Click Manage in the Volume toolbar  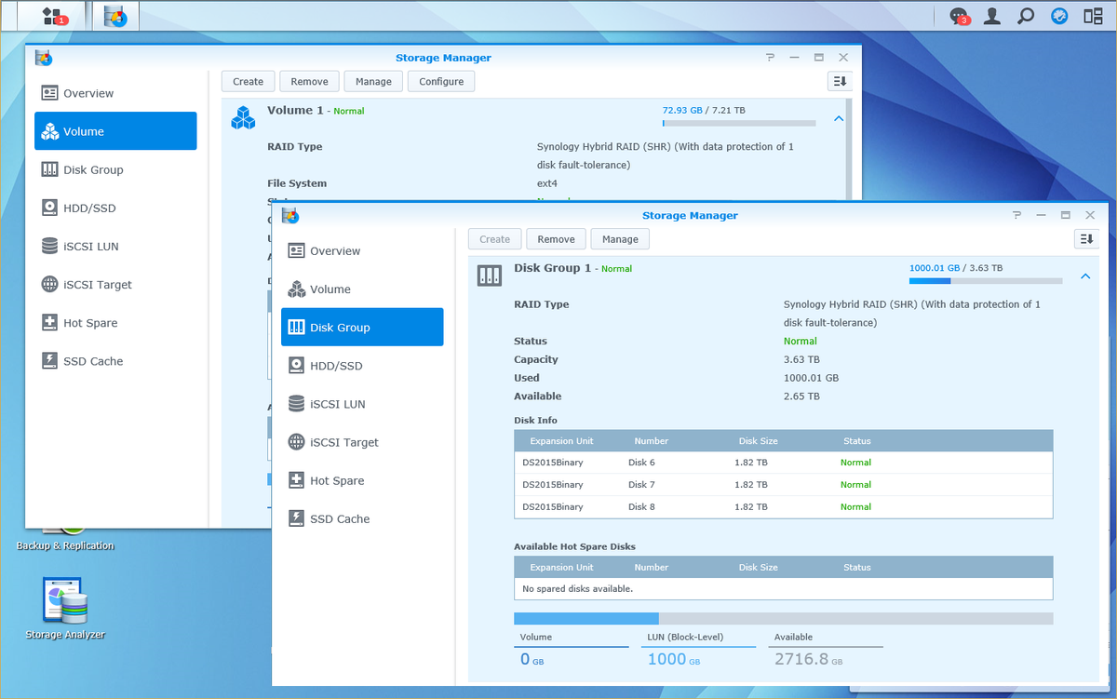pos(372,81)
